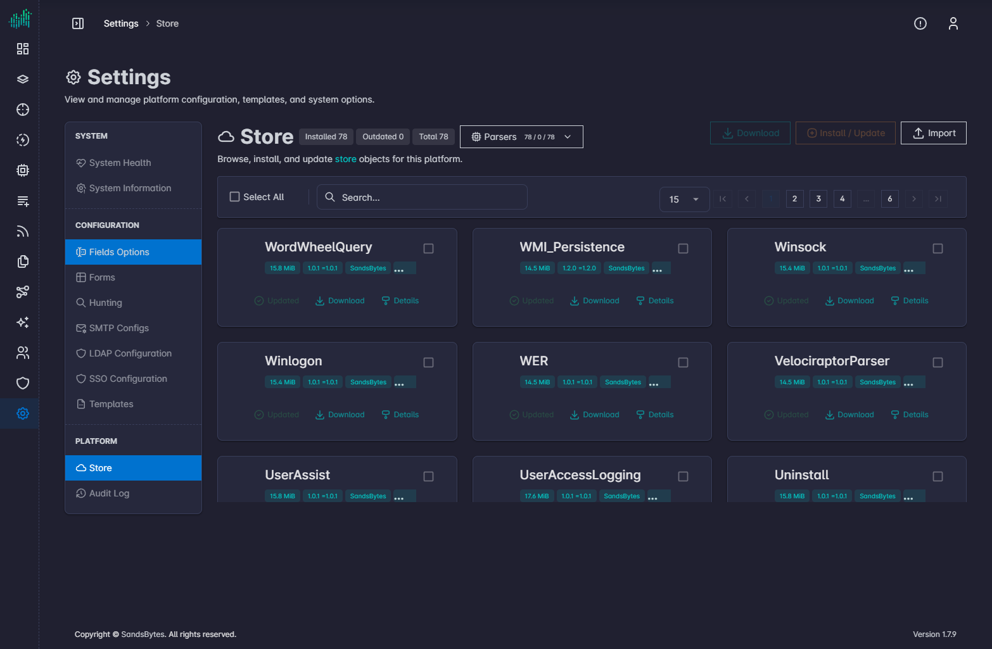
Task: Download the WordWheelQuery parser
Action: click(x=340, y=301)
